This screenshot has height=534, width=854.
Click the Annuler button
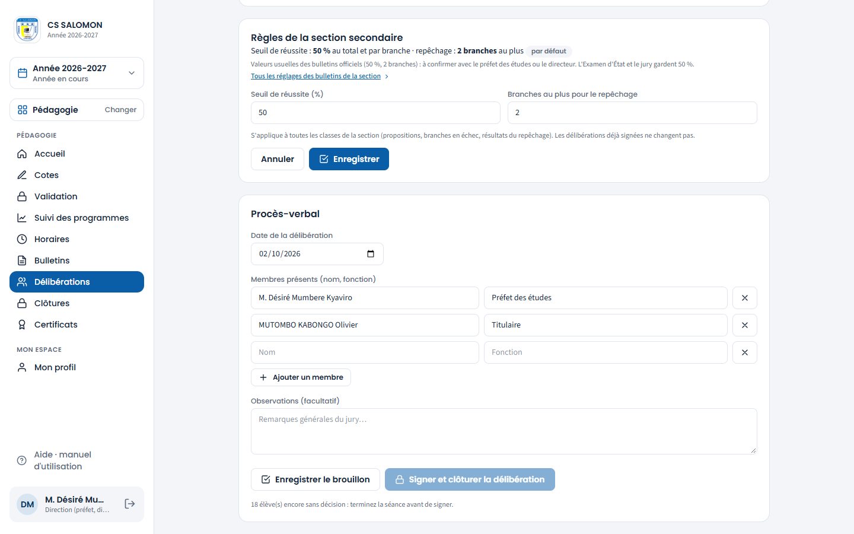(278, 159)
